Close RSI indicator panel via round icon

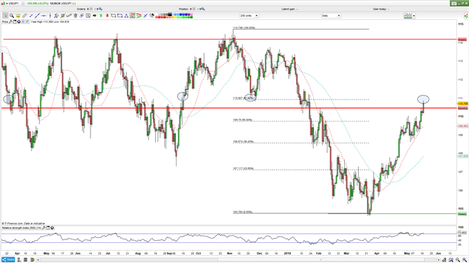tap(52, 228)
